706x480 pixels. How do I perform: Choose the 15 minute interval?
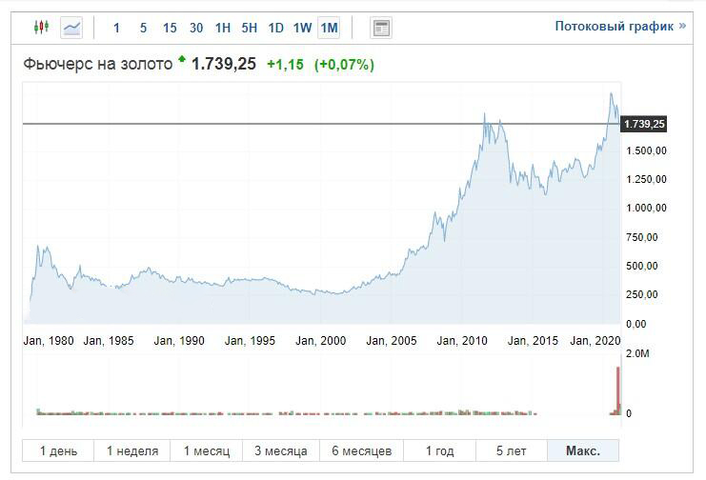(170, 28)
